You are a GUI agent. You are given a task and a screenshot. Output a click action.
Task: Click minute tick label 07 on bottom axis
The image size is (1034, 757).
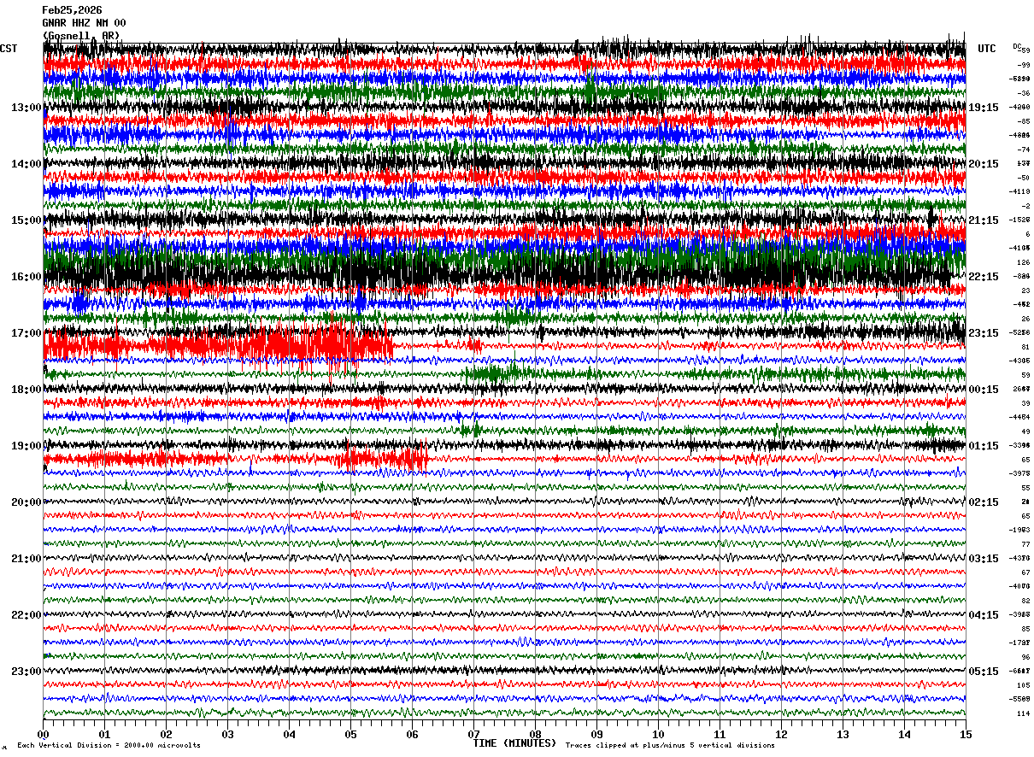(x=473, y=735)
